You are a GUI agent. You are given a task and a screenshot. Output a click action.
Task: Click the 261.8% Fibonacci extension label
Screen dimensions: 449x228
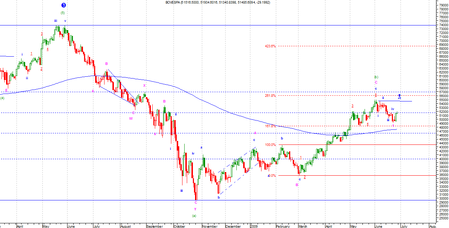(270, 96)
